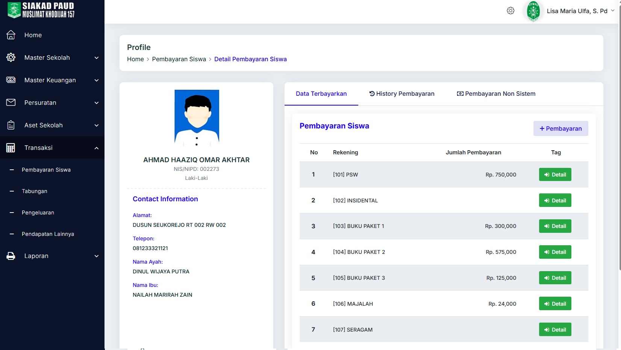Screen dimensions: 621x350
Task: Click the Master Keuangan money icon
Action: click(11, 80)
